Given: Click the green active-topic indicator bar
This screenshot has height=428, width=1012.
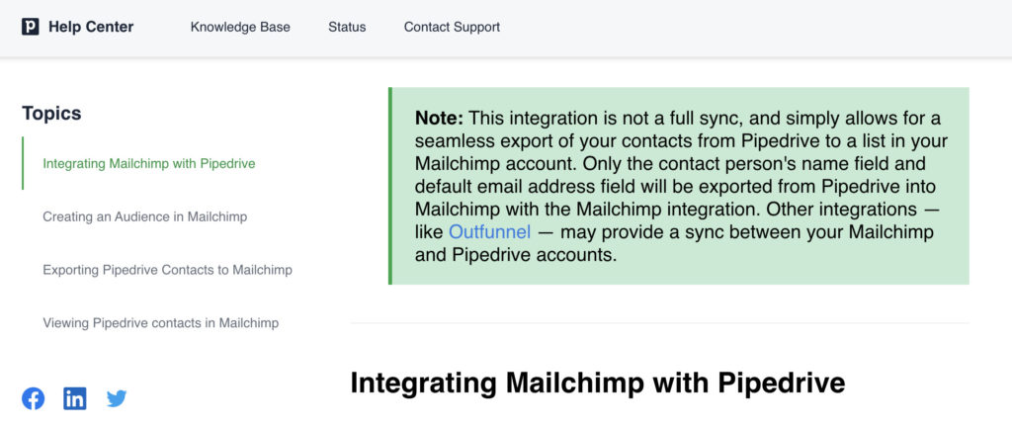Looking at the screenshot, I should coord(23,163).
